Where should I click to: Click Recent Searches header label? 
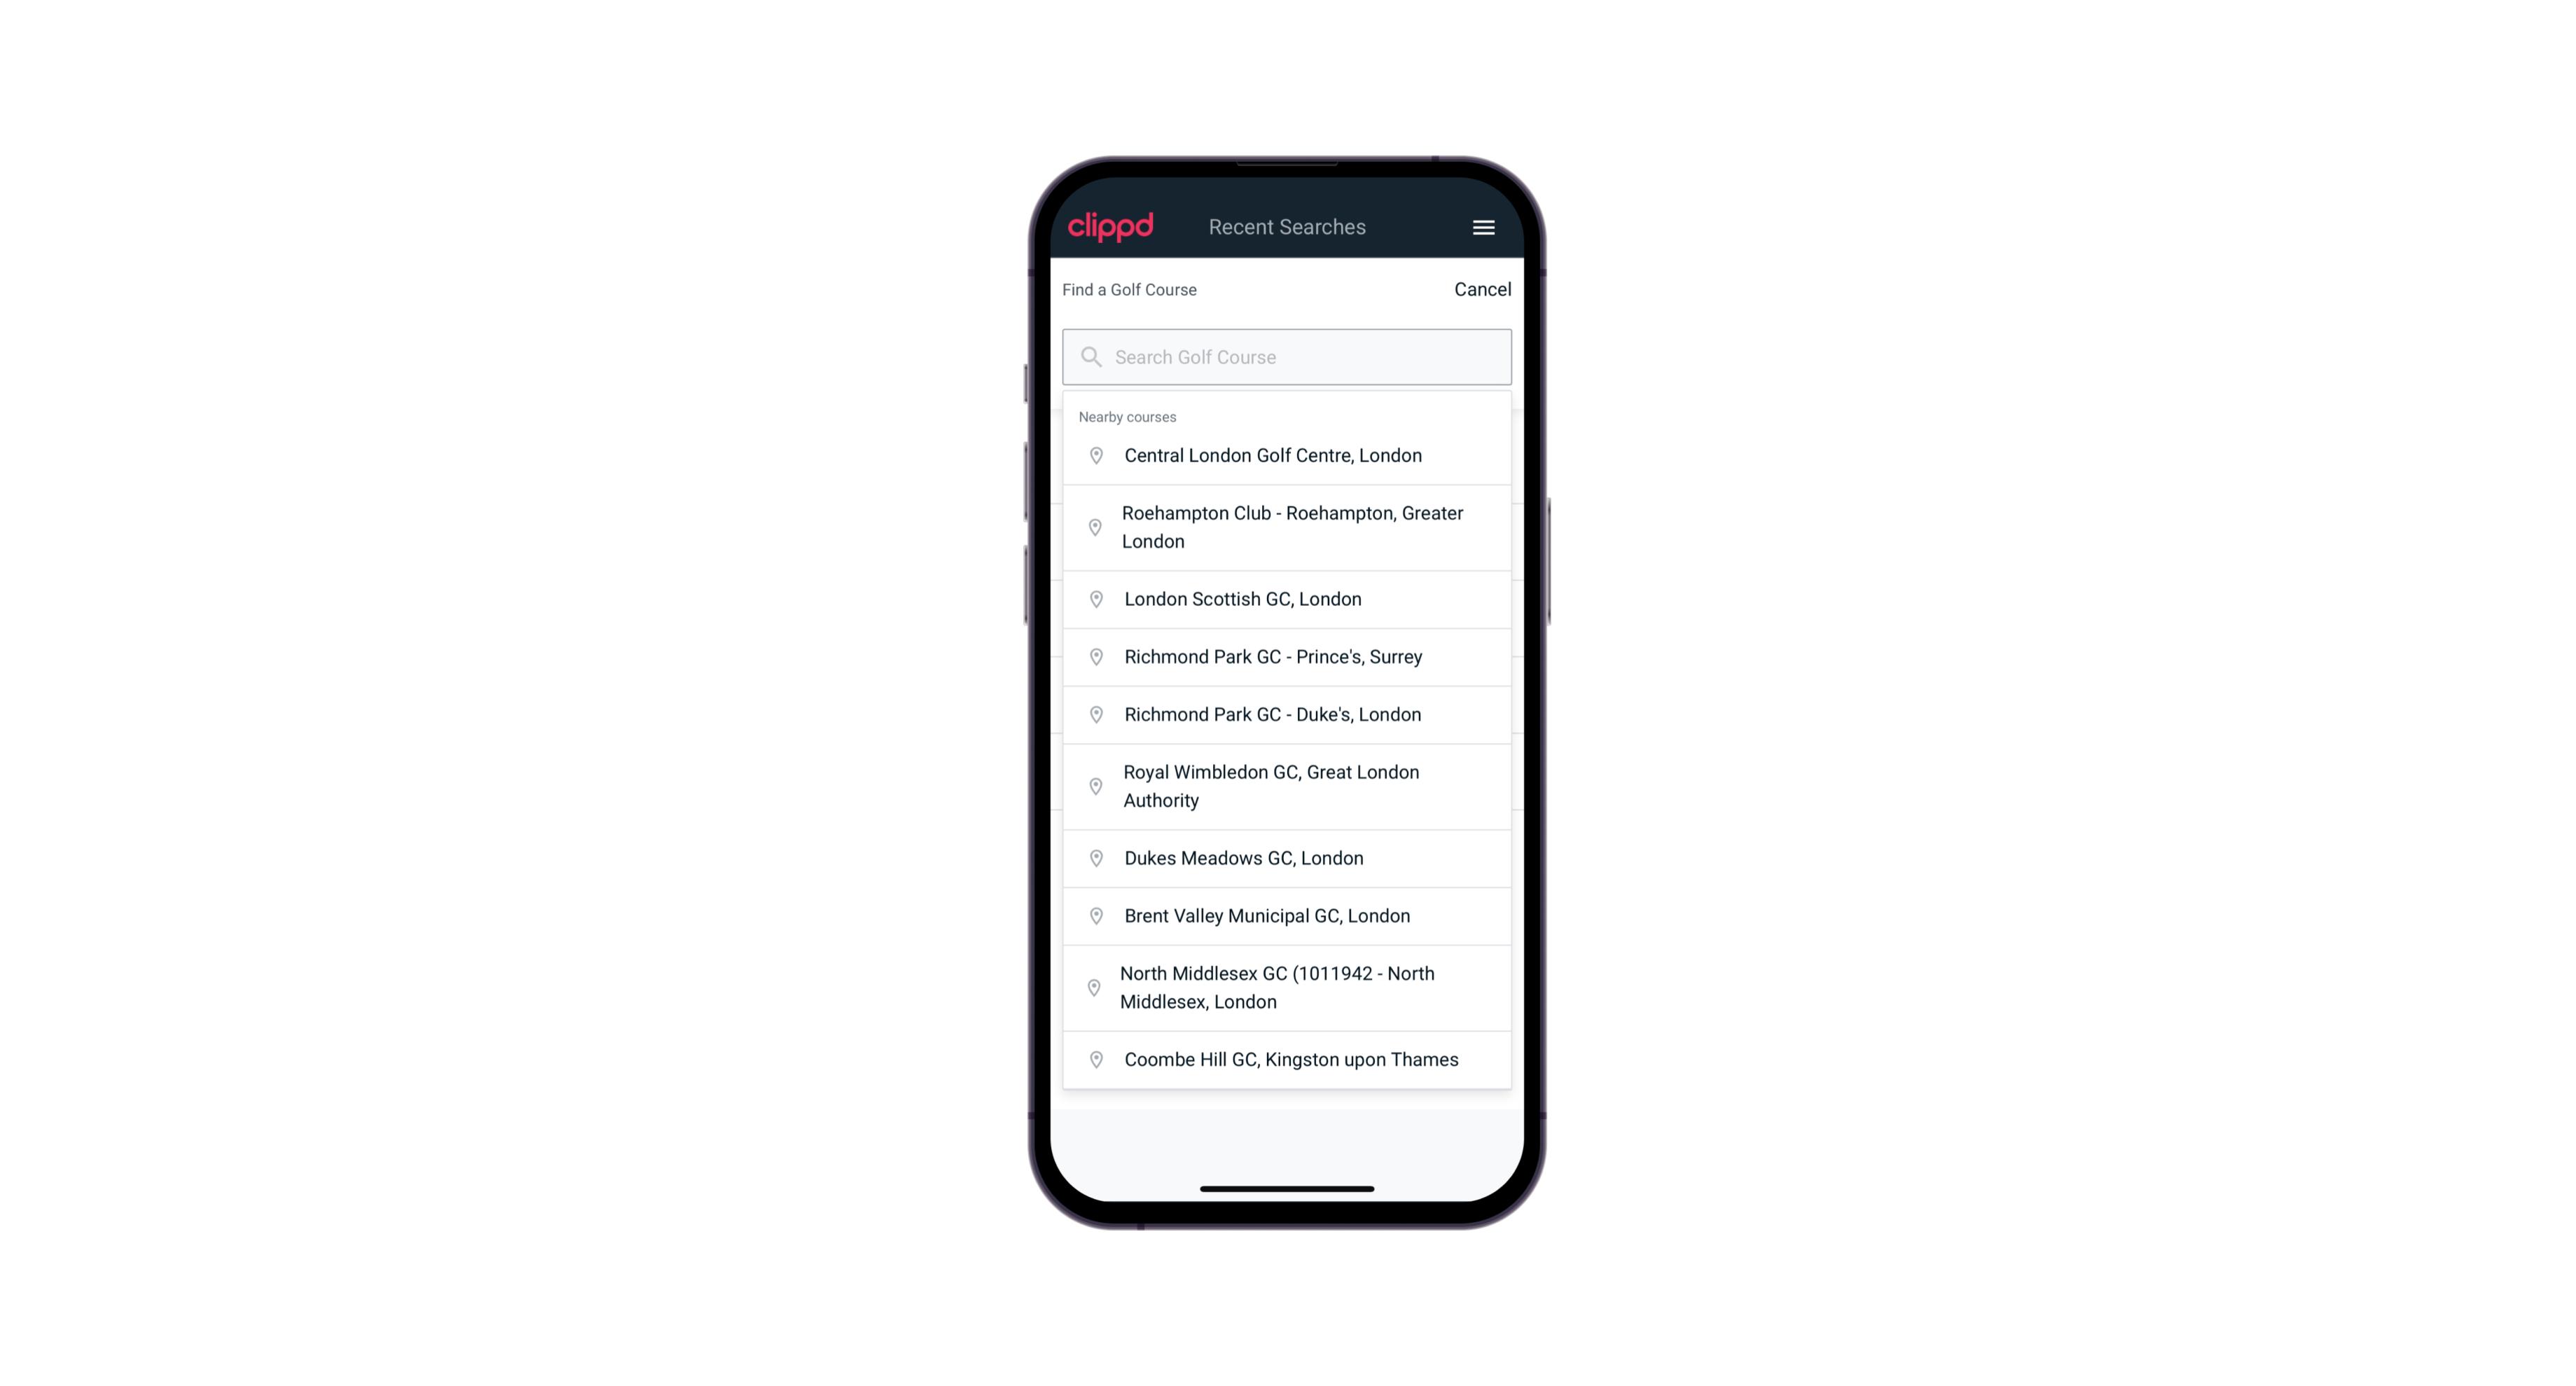coord(1288,227)
